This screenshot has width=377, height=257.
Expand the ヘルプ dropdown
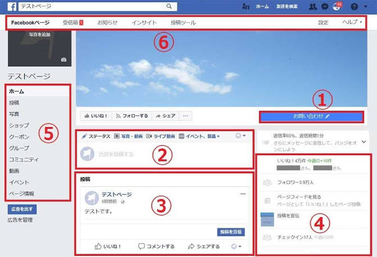352,22
